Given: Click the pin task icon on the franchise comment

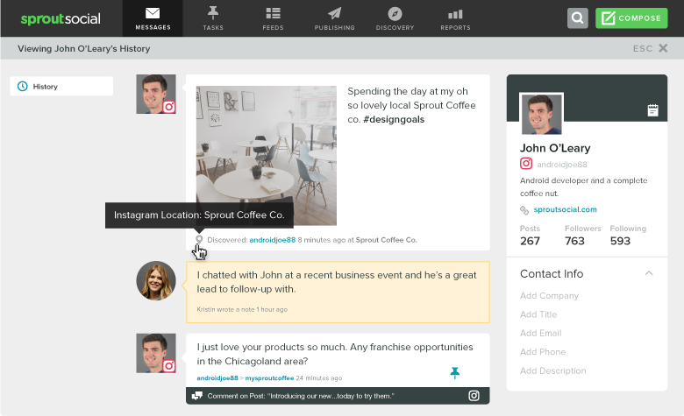Looking at the screenshot, I should click(454, 372).
